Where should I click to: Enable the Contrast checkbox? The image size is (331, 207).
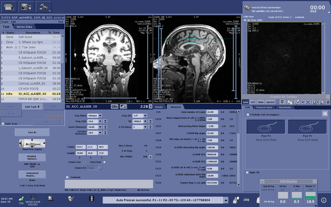[67, 177]
